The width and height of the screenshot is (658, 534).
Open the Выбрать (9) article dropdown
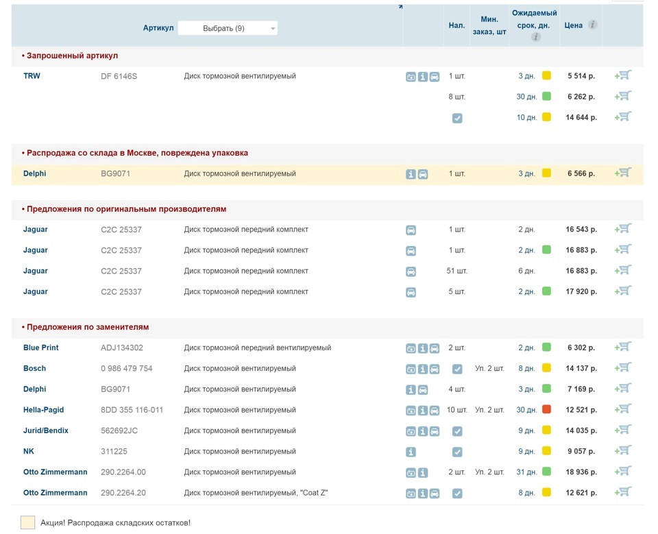point(228,28)
